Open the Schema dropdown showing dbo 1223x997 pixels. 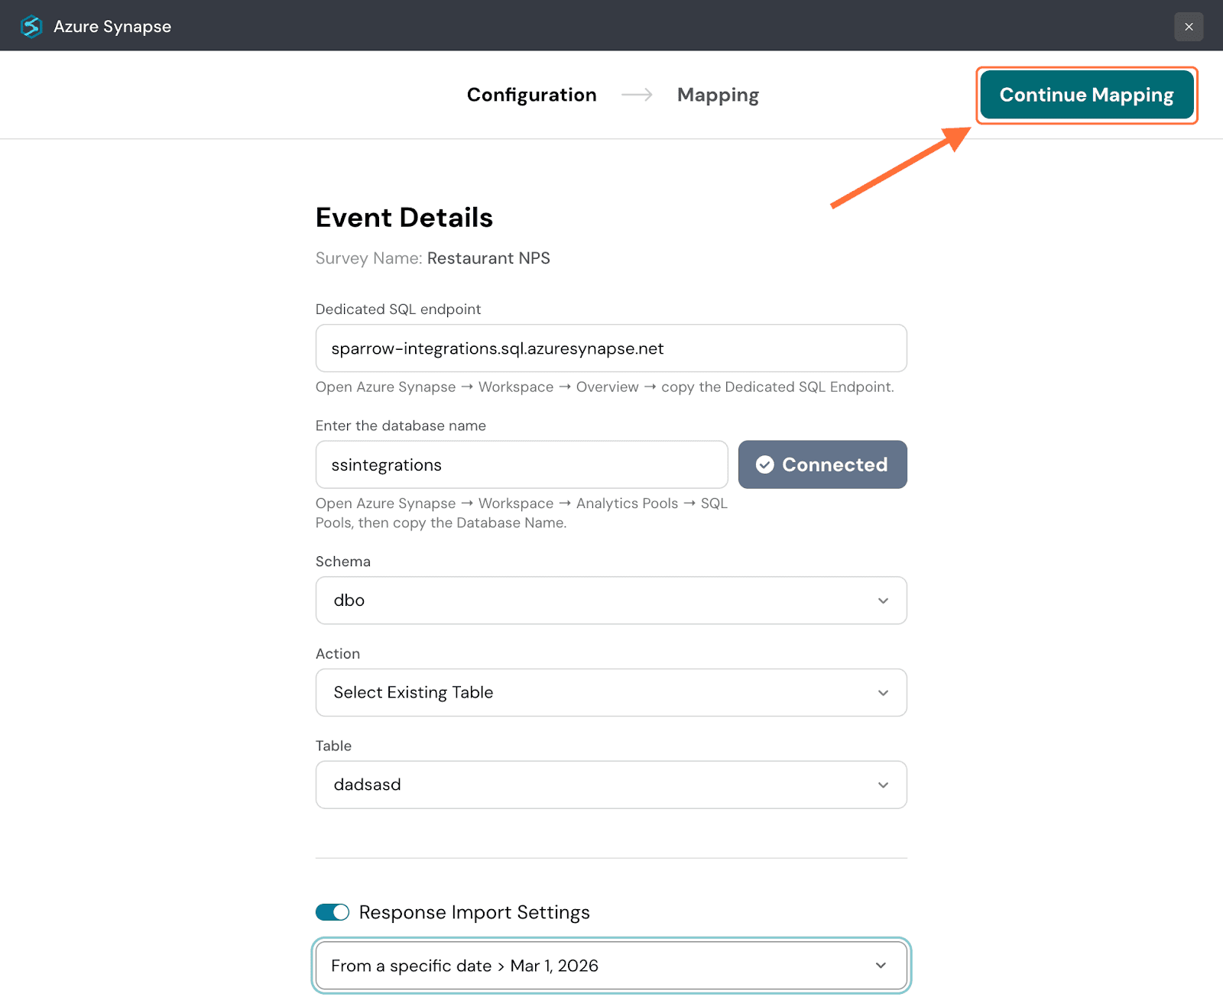pos(596,600)
